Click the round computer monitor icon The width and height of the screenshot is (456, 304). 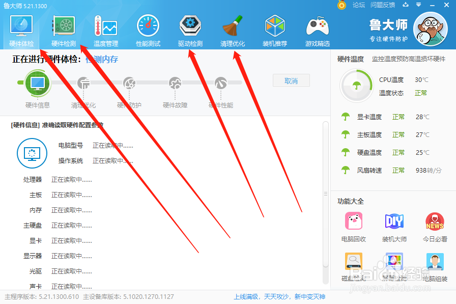tap(32, 153)
